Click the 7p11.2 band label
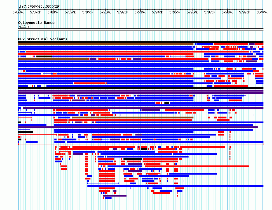This screenshot has height=210, width=272. pos(24,26)
